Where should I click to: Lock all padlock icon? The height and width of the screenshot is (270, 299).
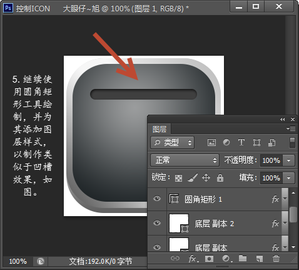point(220,178)
